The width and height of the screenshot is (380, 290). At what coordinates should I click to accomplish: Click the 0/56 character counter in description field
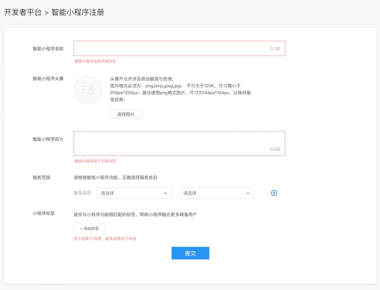(275, 149)
